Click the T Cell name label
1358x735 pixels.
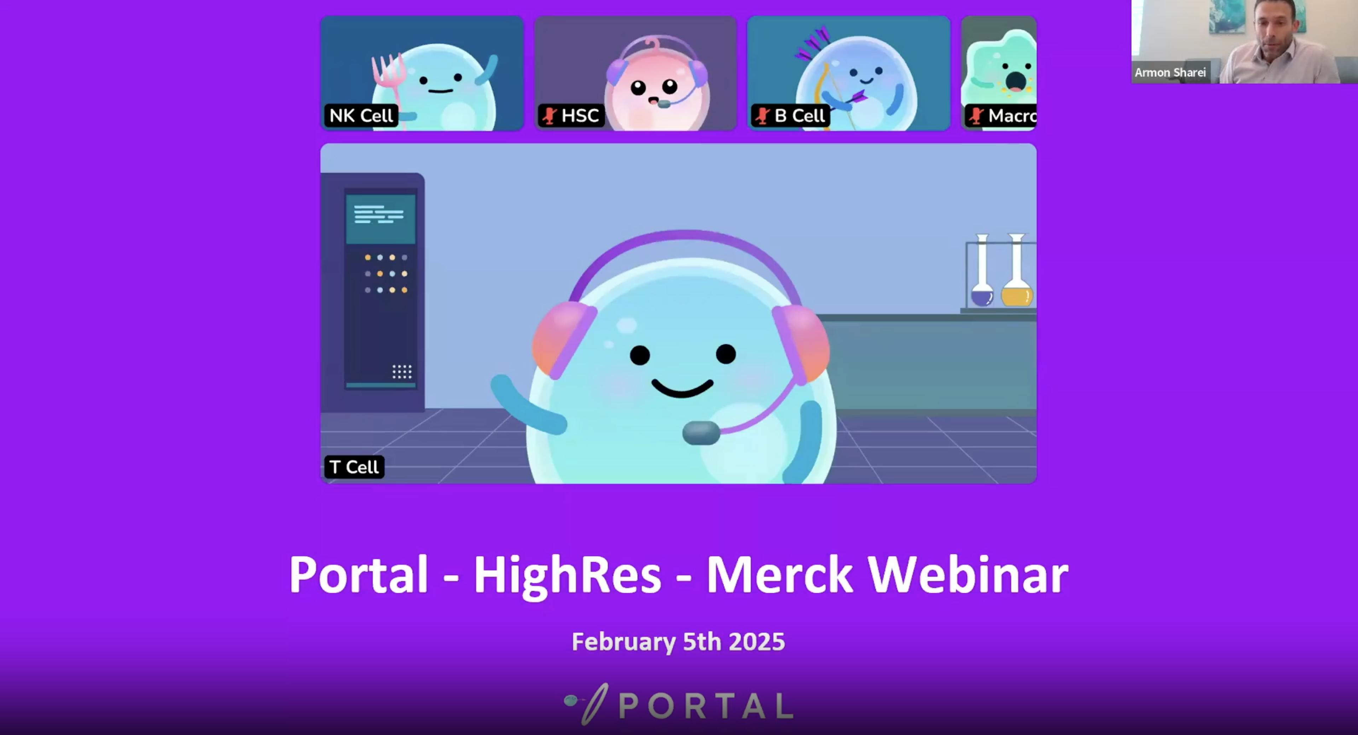354,467
